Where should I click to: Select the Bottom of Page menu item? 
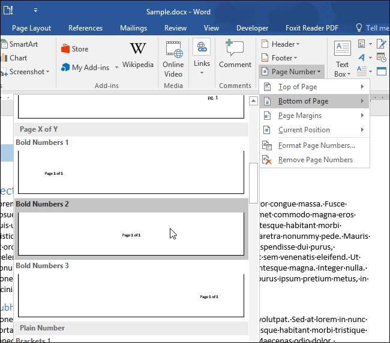[314, 101]
